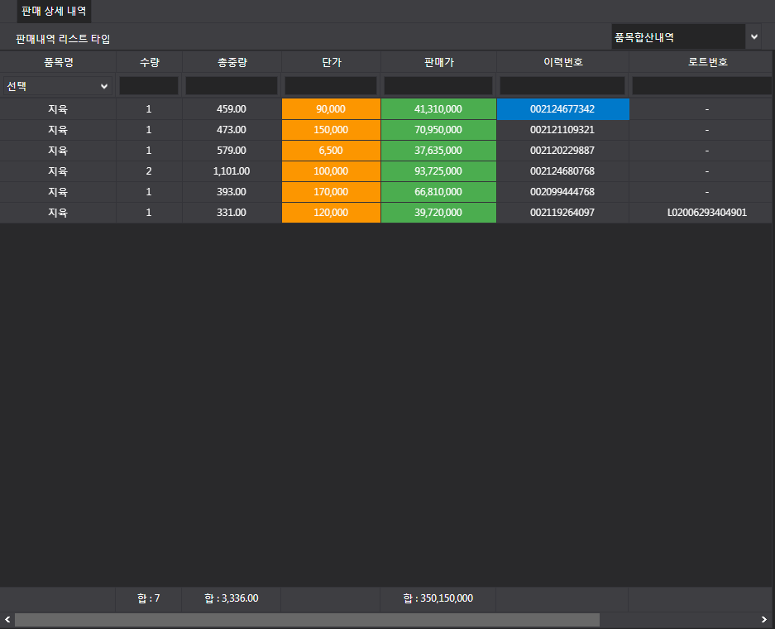Select the green 39,720,000 sale price cell
The image size is (775, 629).
pos(439,213)
